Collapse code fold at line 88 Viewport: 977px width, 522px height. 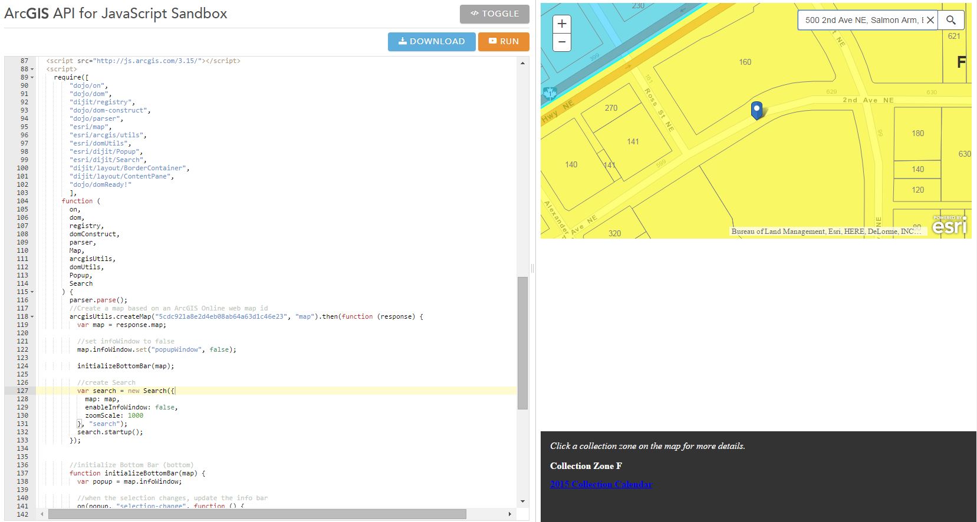[x=32, y=69]
